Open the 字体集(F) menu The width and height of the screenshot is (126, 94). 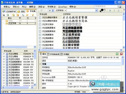52,7
